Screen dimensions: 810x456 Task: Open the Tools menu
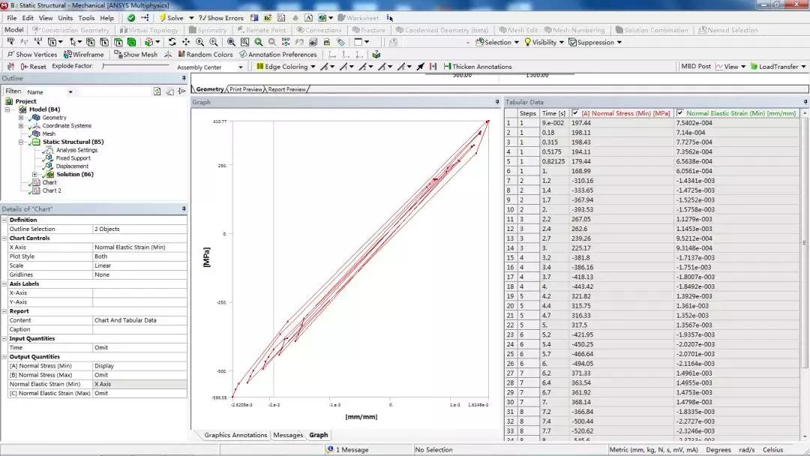pyautogui.click(x=86, y=17)
